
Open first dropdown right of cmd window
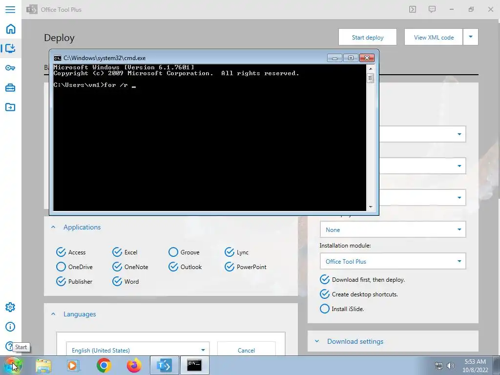[422, 134]
